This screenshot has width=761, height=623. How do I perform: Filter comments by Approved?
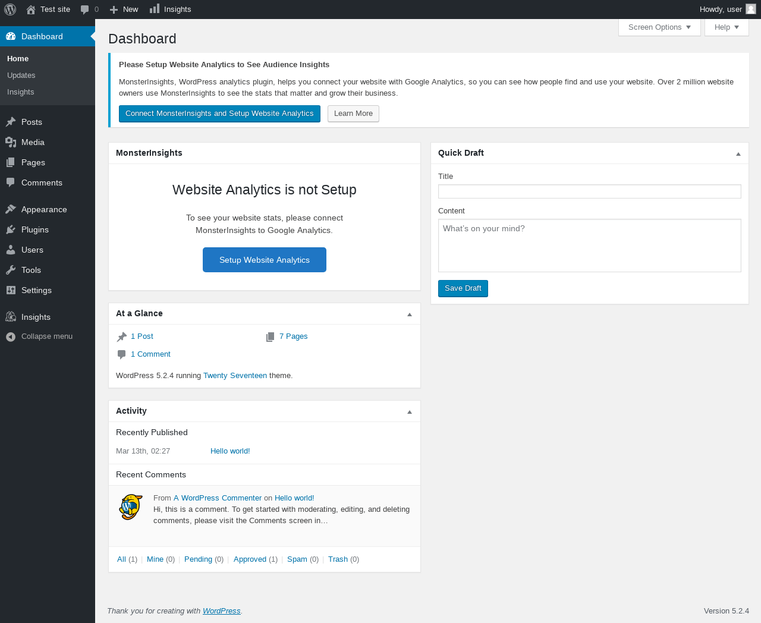click(x=250, y=559)
